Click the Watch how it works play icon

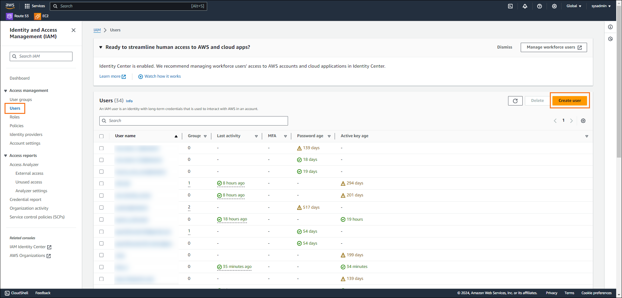140,77
